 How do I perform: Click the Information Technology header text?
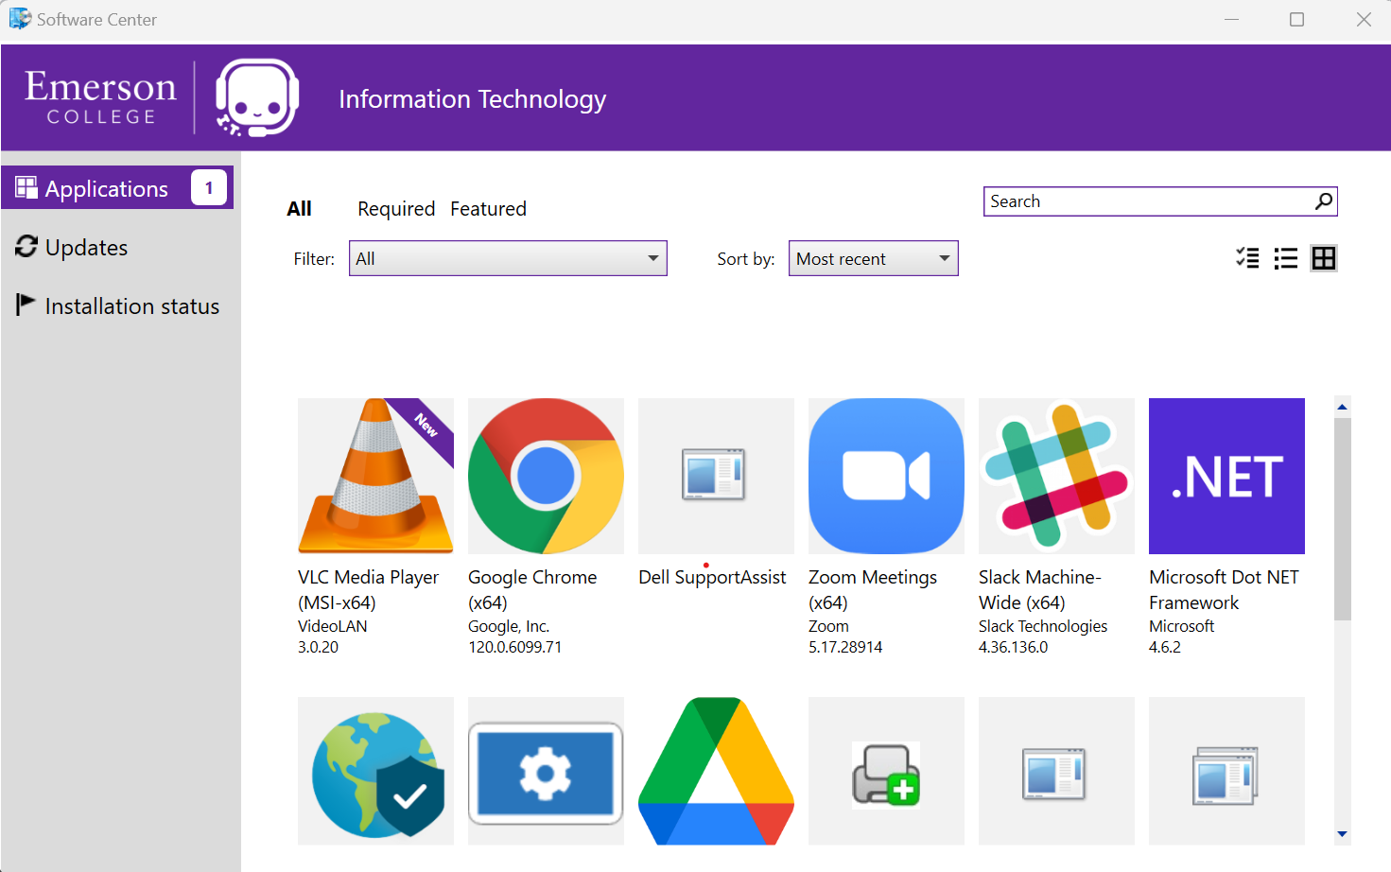point(472,99)
